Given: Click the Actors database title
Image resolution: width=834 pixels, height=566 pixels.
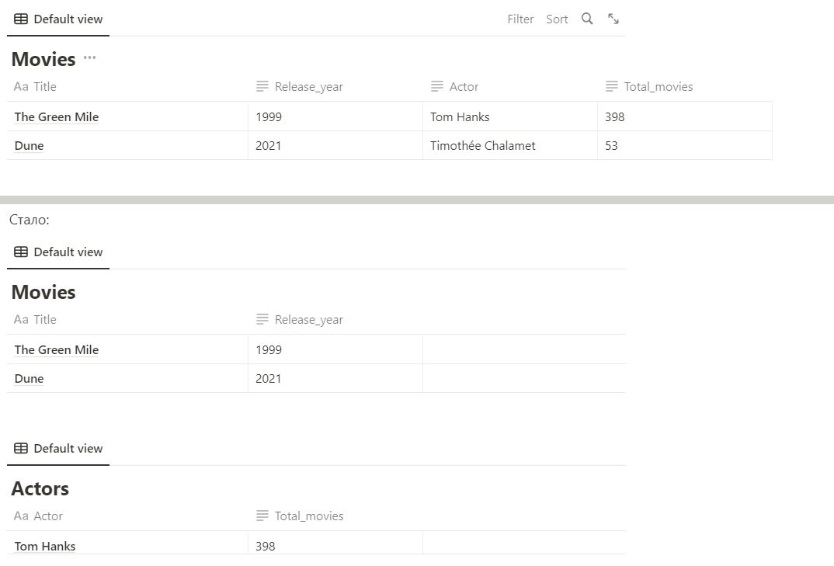Looking at the screenshot, I should click(x=40, y=489).
